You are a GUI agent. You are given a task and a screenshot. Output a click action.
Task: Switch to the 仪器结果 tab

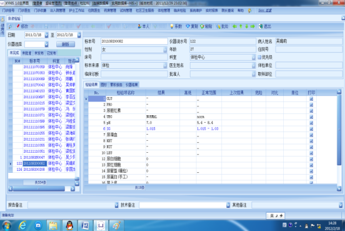point(132,85)
